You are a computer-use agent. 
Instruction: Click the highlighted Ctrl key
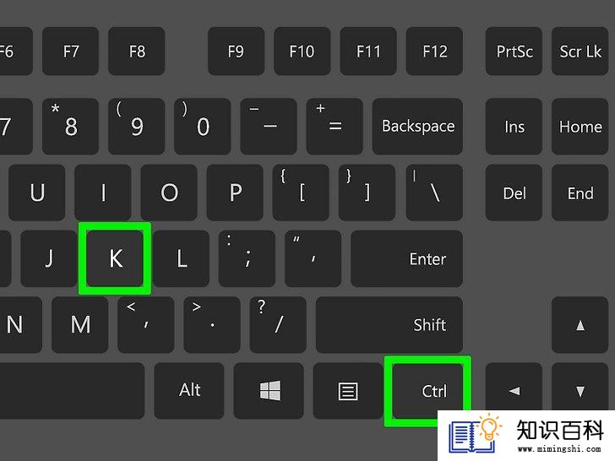[x=427, y=391]
